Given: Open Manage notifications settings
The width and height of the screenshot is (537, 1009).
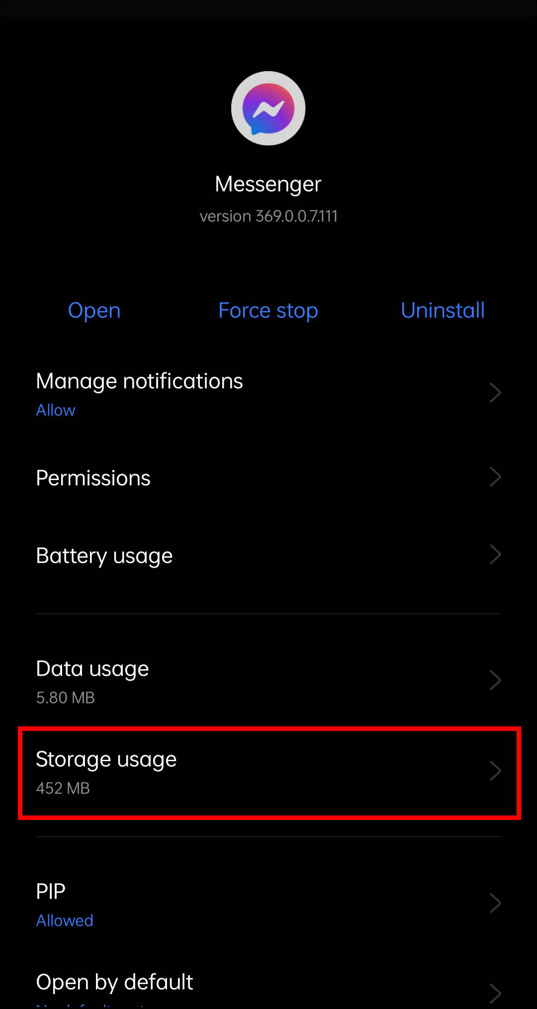Looking at the screenshot, I should [x=139, y=382].
